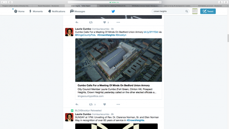Viewport: 229px width, 129px height.
Task: Open a new tab with plus button
Action: 228,6
